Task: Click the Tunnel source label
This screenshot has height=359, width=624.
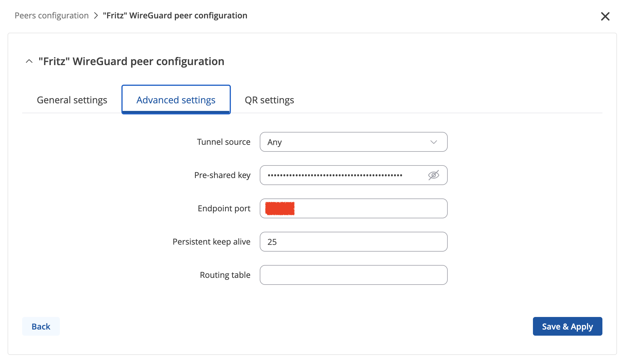Action: pos(224,142)
